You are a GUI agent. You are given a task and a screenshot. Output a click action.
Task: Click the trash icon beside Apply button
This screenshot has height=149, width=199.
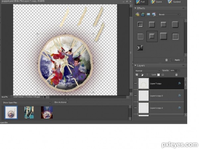[x=166, y=60]
